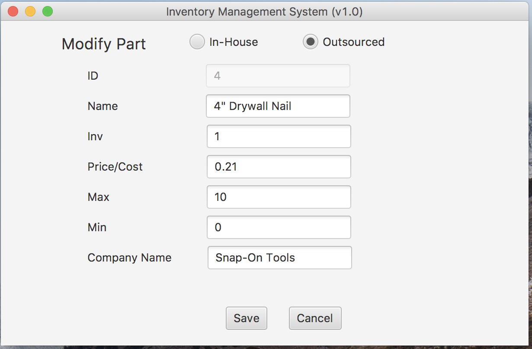
Task: Click the Company Name label
Action: (129, 258)
